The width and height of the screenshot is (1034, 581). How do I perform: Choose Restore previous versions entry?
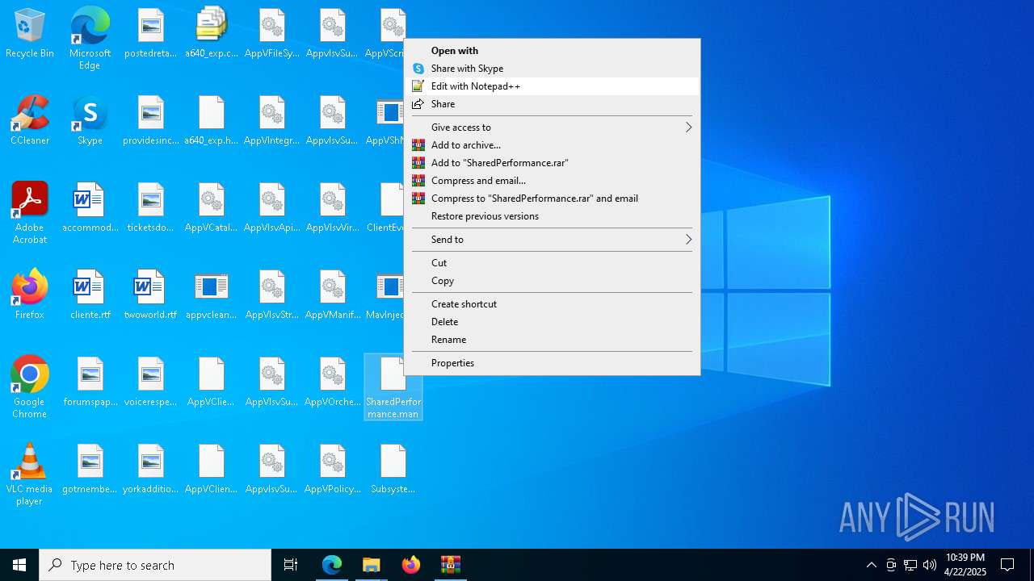[552, 216]
